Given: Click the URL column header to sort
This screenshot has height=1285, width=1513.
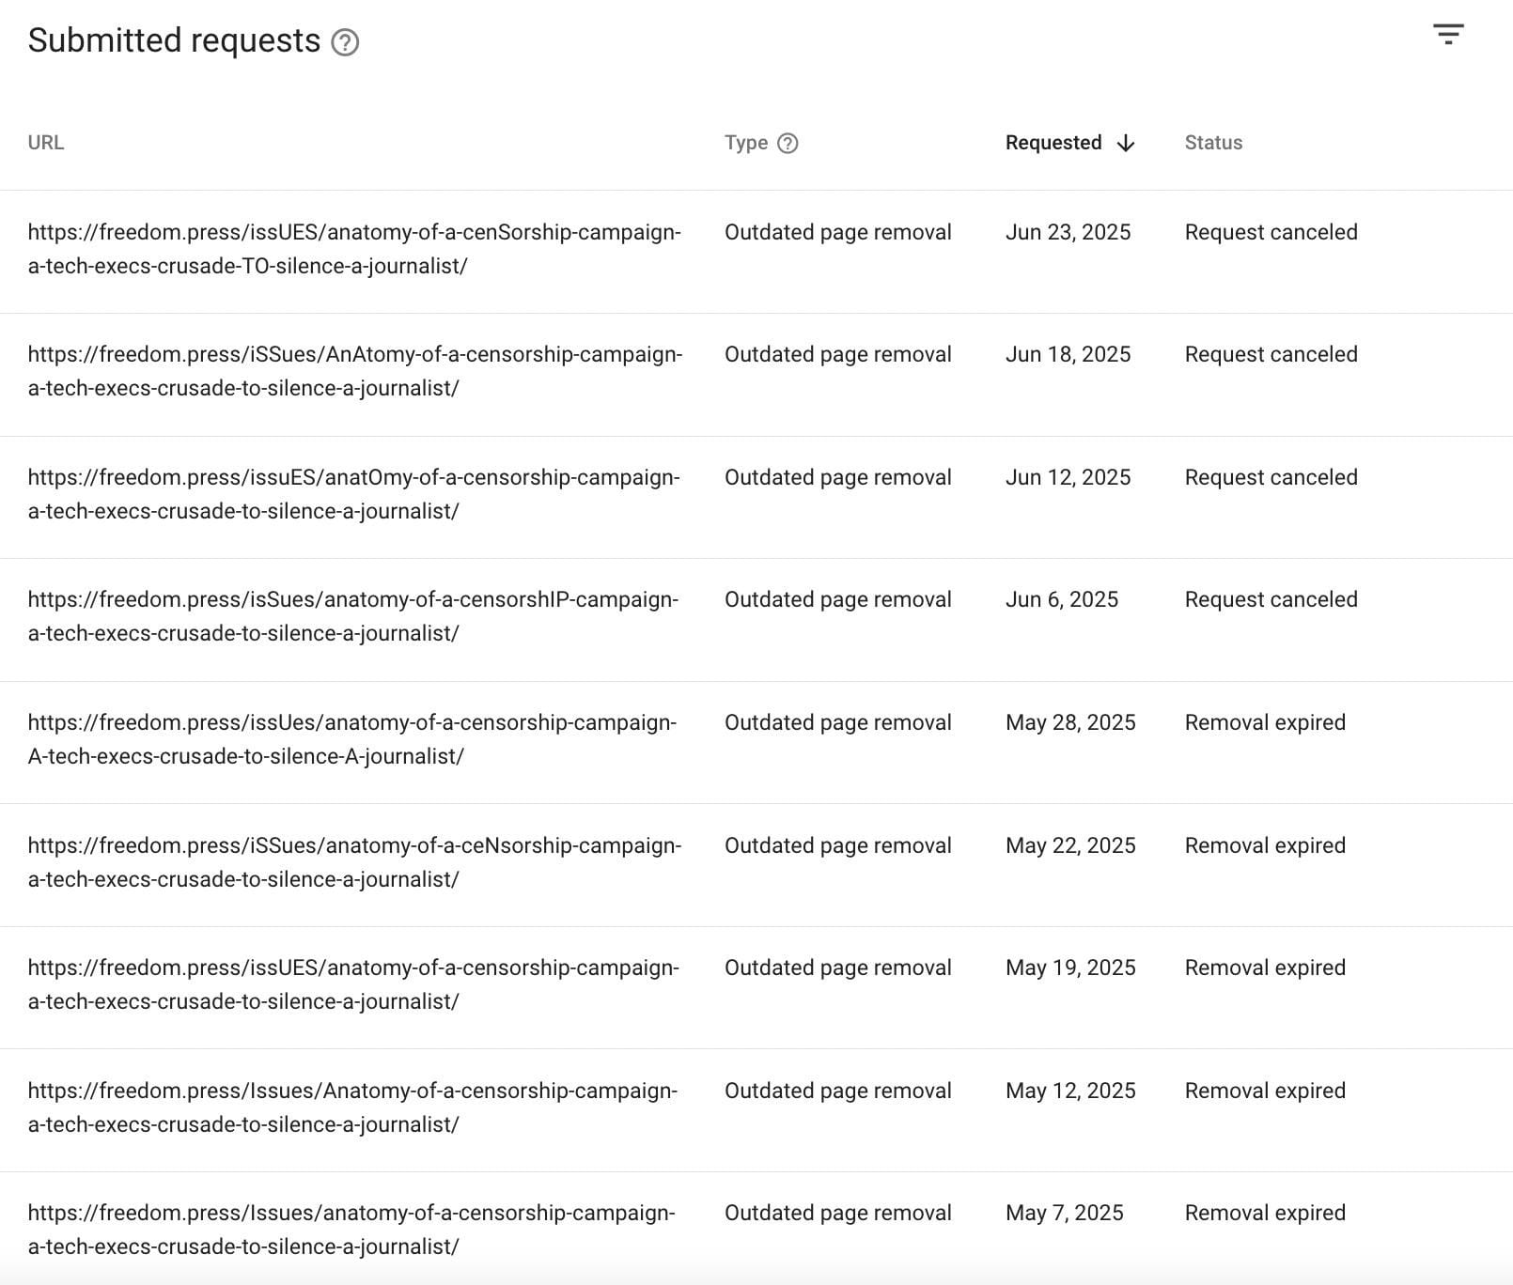Looking at the screenshot, I should coord(45,143).
